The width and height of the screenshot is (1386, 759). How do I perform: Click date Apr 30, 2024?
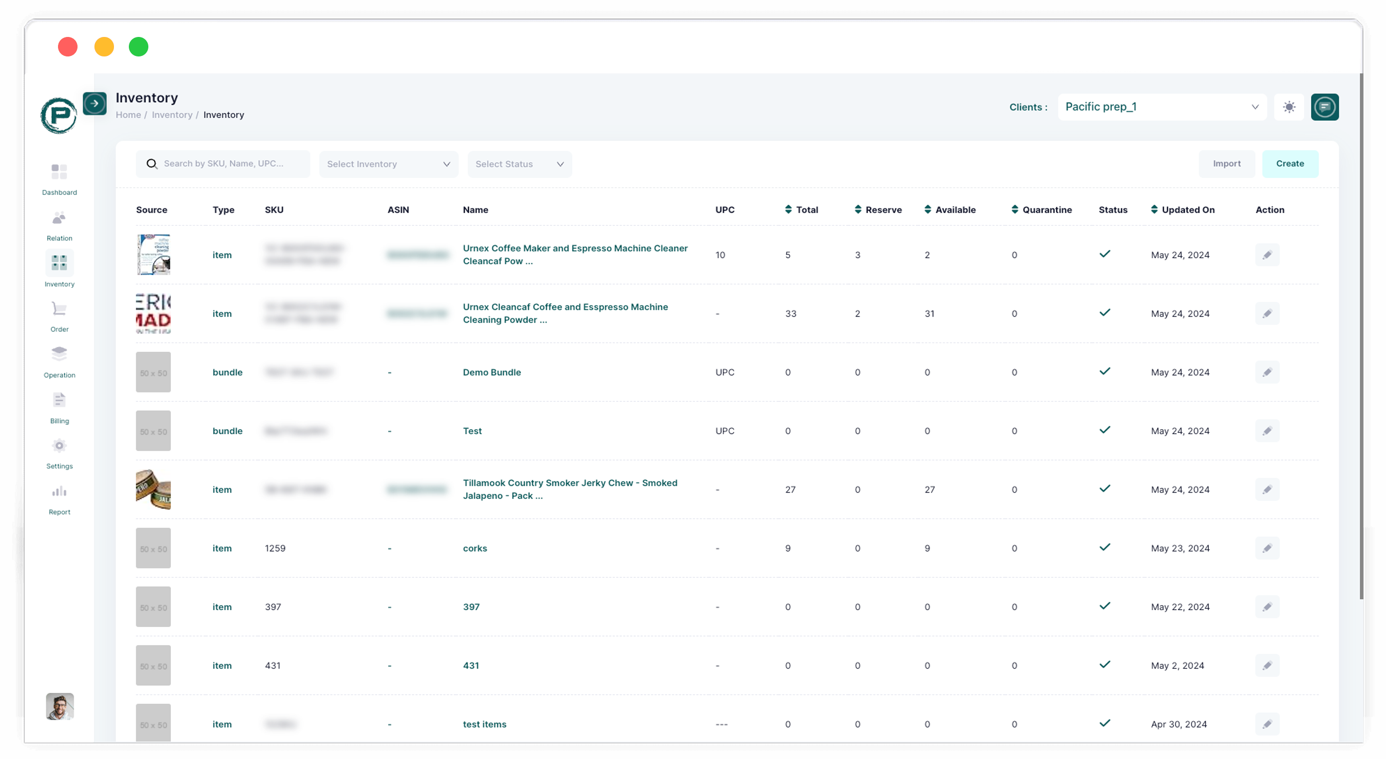1178,724
